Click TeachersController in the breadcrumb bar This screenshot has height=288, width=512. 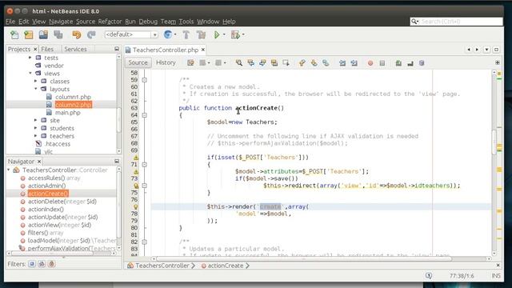pos(162,266)
